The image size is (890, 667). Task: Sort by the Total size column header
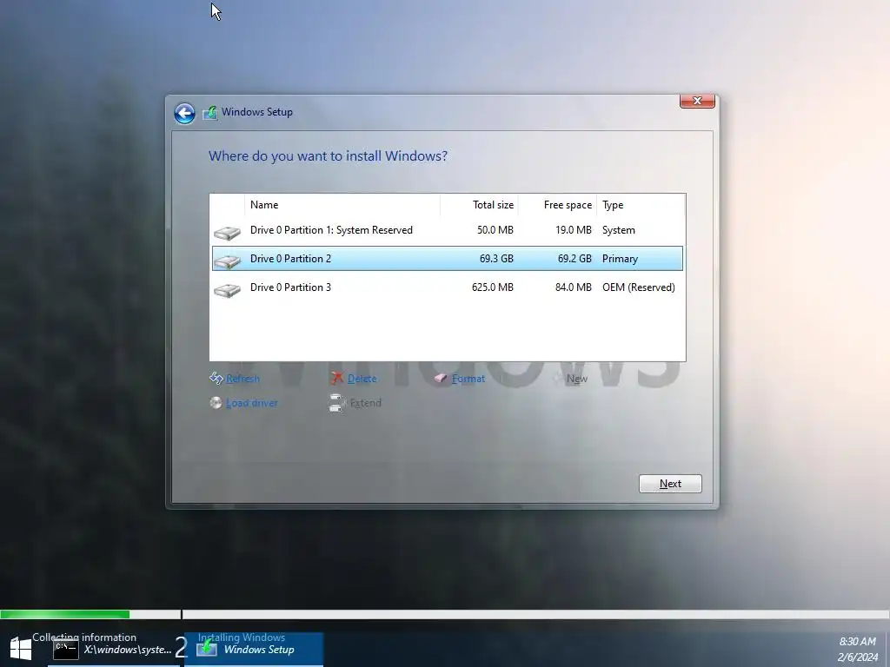click(479, 205)
